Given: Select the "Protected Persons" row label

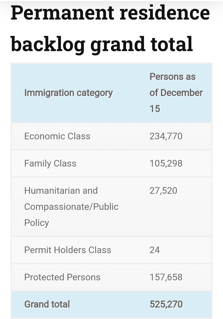Looking at the screenshot, I should [62, 277].
